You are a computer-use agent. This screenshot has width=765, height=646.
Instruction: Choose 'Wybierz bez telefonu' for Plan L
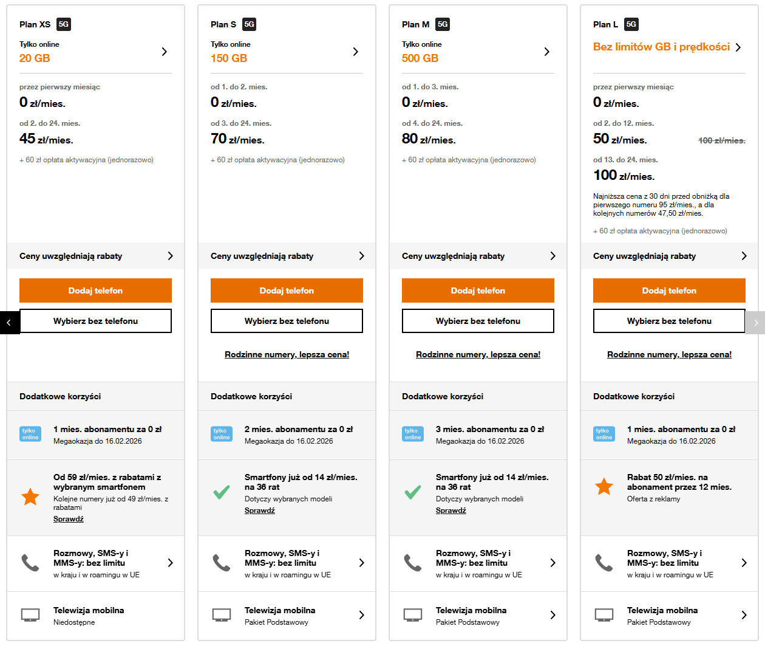click(669, 321)
